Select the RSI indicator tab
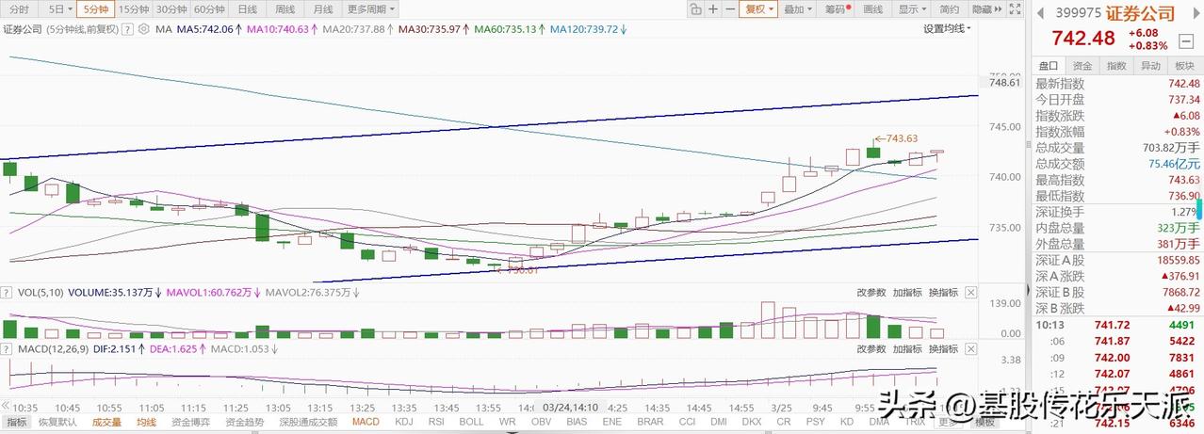 click(x=436, y=422)
